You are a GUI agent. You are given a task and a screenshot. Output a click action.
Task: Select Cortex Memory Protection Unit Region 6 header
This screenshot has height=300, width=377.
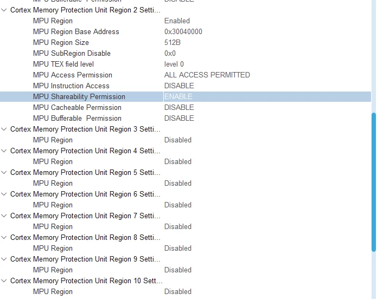point(85,194)
